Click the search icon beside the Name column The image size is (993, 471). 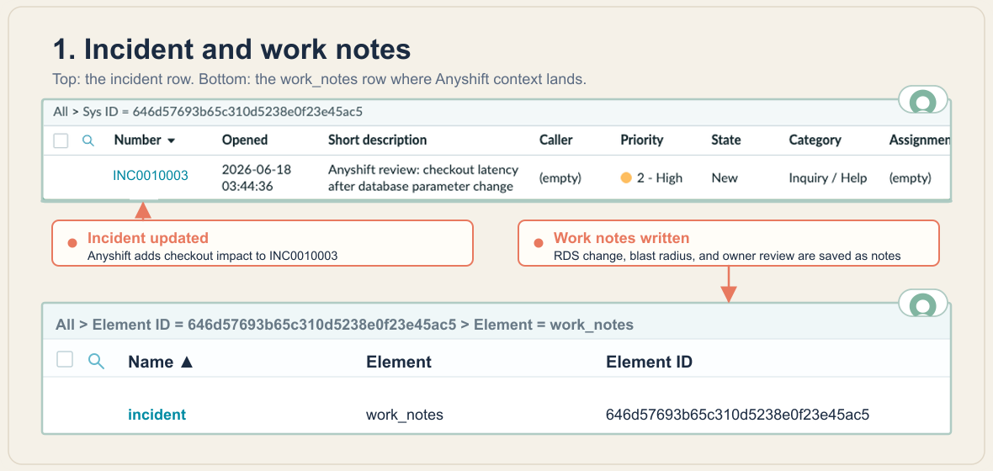pos(96,362)
